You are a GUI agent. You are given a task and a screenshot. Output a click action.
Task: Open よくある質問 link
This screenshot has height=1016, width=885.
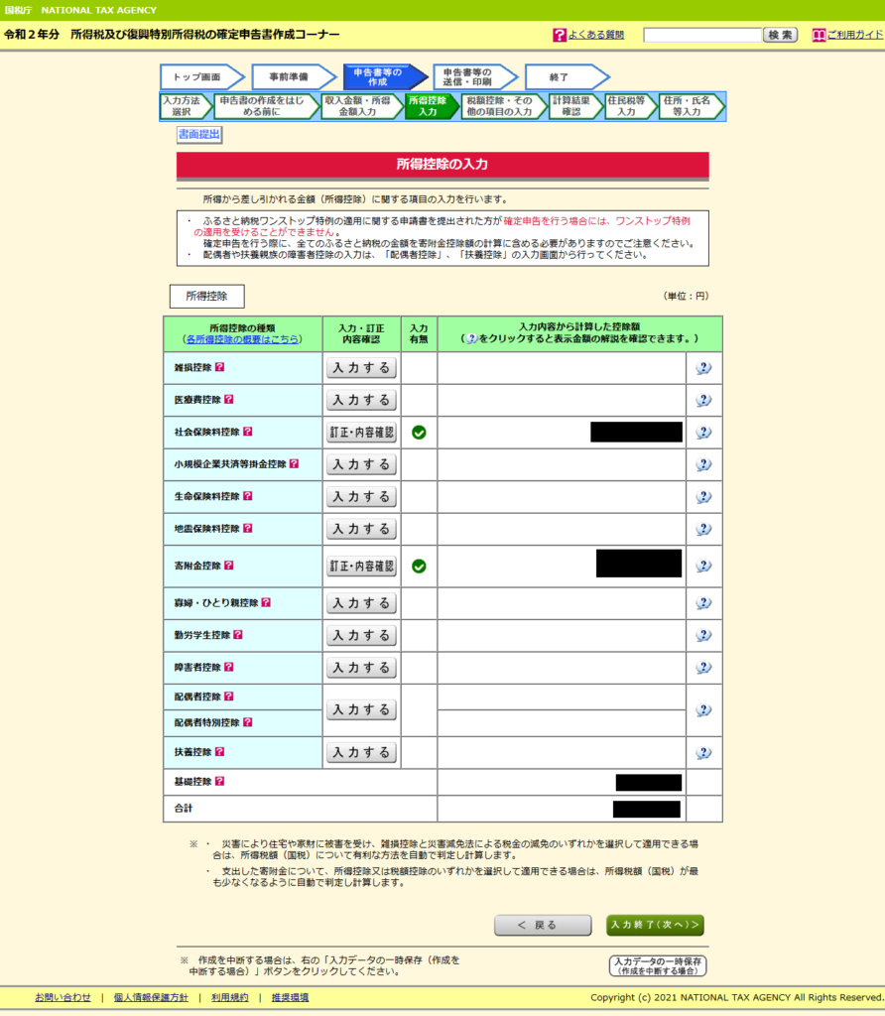(596, 35)
